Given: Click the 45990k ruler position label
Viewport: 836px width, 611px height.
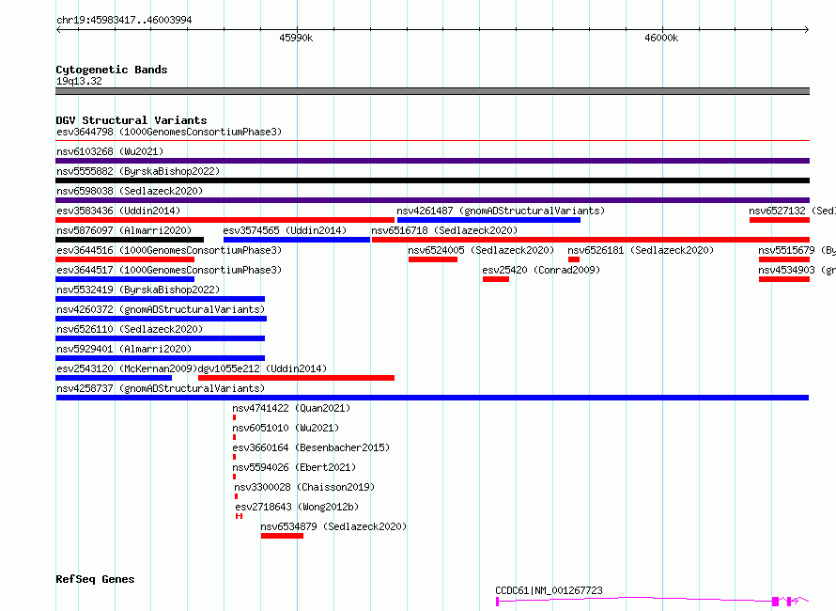Looking at the screenshot, I should pos(296,39).
